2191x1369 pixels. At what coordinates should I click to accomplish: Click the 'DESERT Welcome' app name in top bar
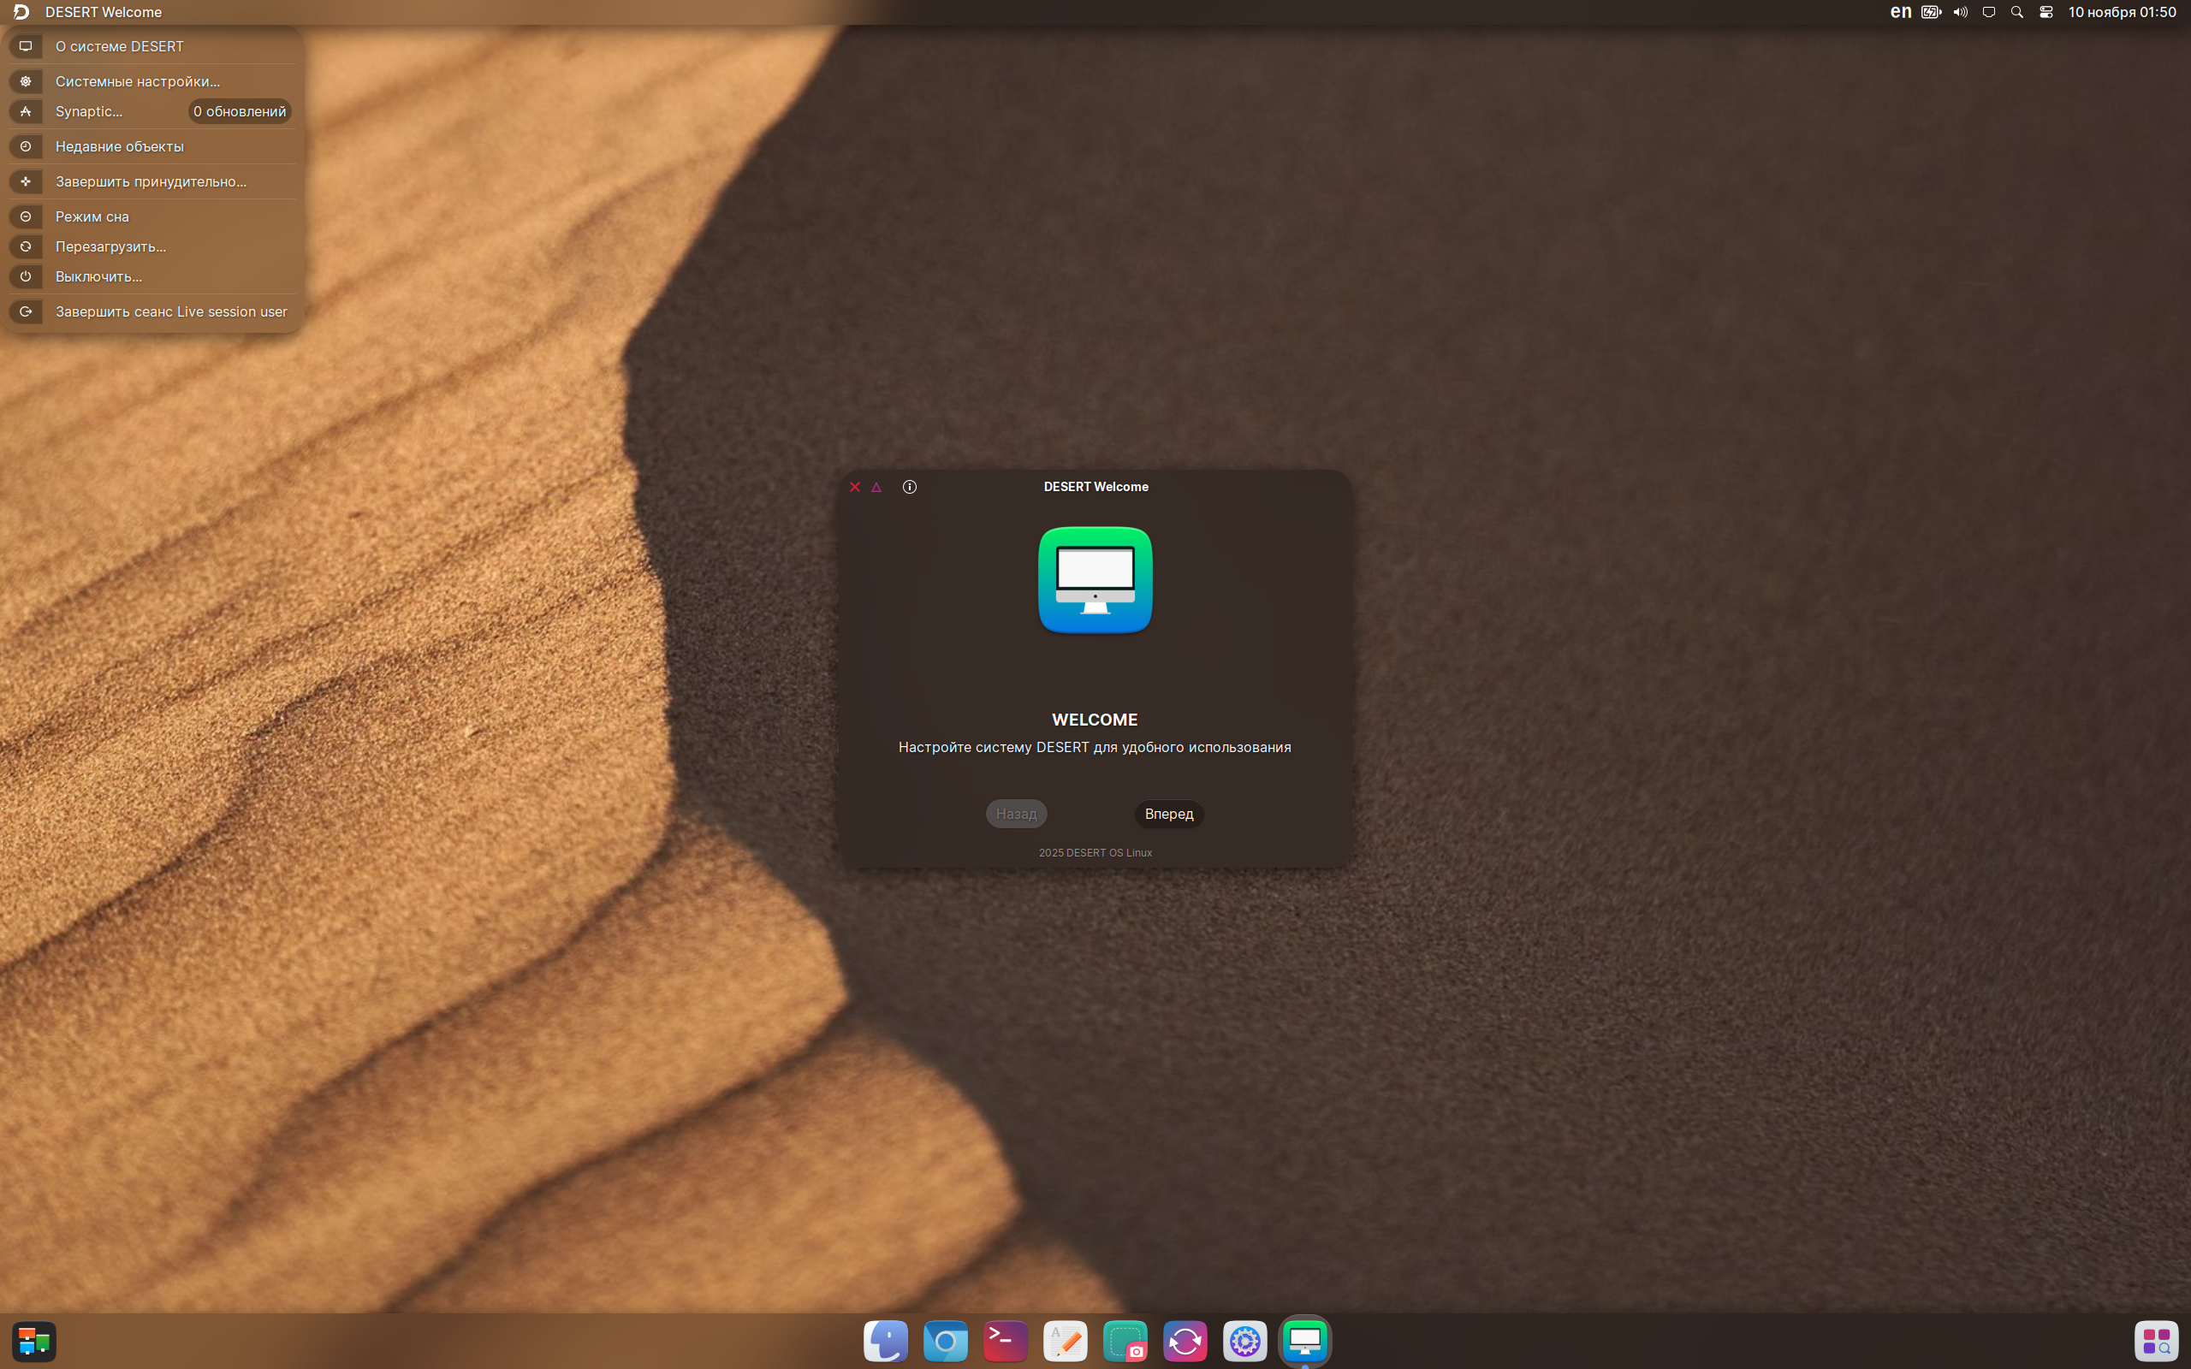[x=104, y=12]
